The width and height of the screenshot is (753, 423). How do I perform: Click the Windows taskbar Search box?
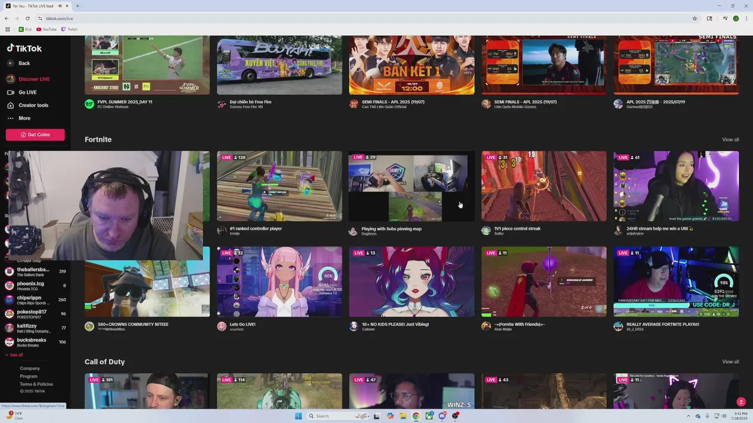338,416
